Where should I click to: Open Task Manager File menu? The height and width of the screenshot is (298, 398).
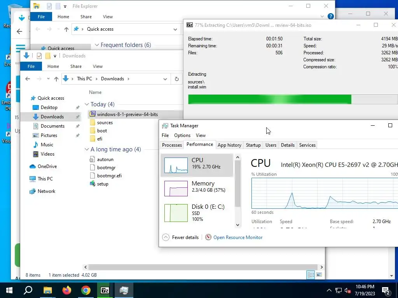coord(165,135)
